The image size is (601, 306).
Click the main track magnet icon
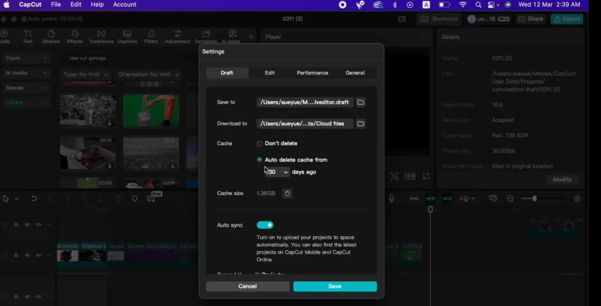click(414, 199)
